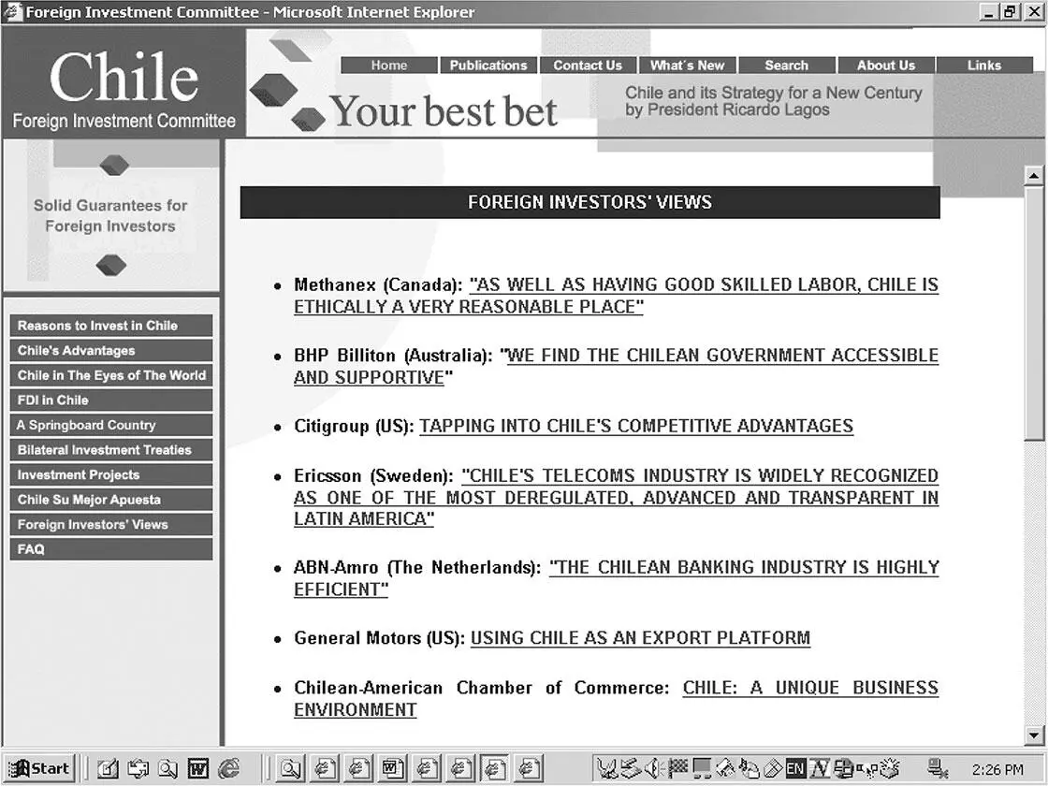Select FAQ sidebar item
The image size is (1048, 786).
(111, 548)
